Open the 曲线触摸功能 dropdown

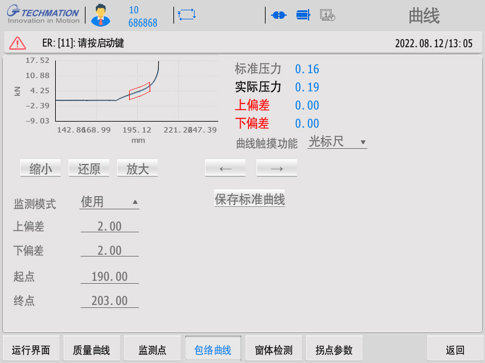(337, 142)
